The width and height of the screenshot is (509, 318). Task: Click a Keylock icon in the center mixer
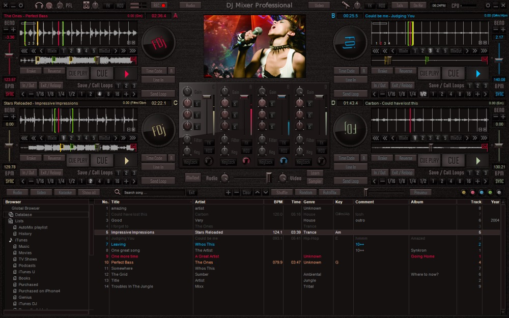pyautogui.click(x=192, y=161)
